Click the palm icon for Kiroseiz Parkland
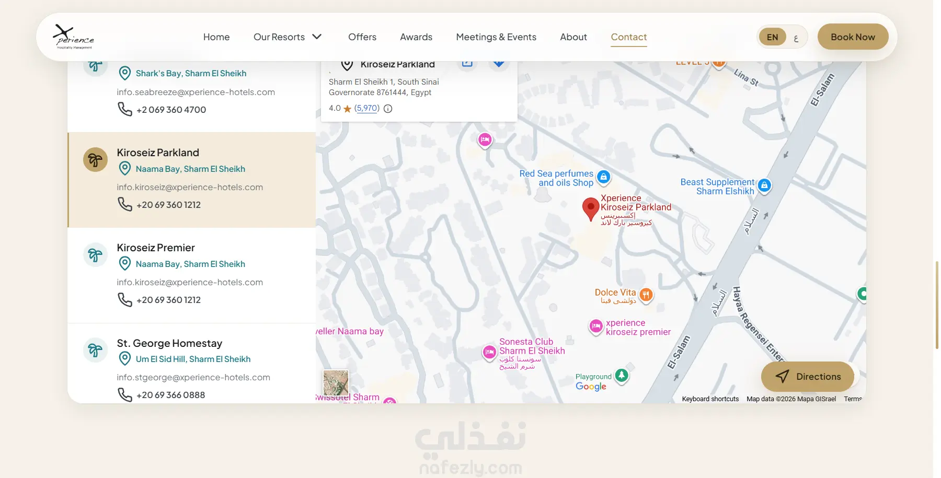This screenshot has width=941, height=478. pos(95,159)
